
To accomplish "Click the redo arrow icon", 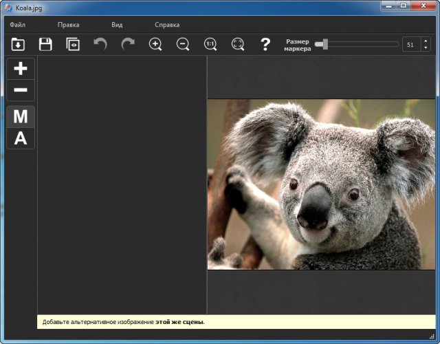I will [128, 45].
